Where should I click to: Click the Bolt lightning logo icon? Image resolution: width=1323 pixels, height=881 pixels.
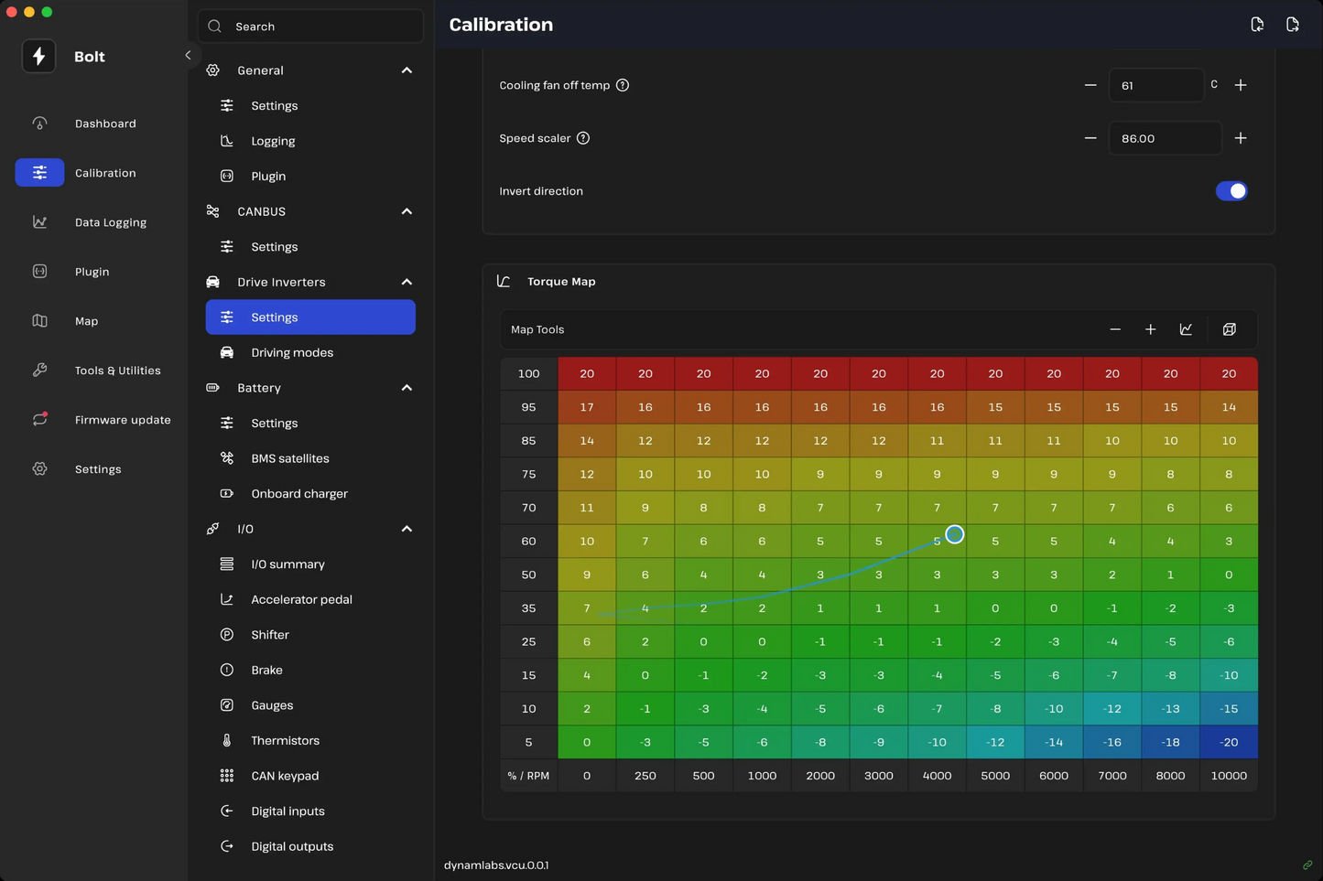click(x=38, y=57)
